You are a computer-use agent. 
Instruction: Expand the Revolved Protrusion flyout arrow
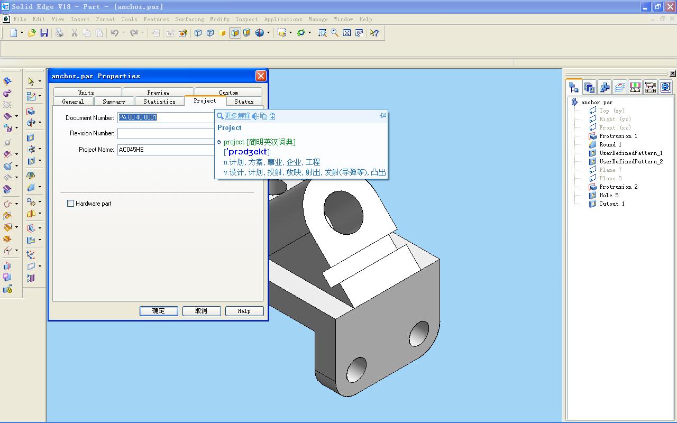tap(40, 123)
